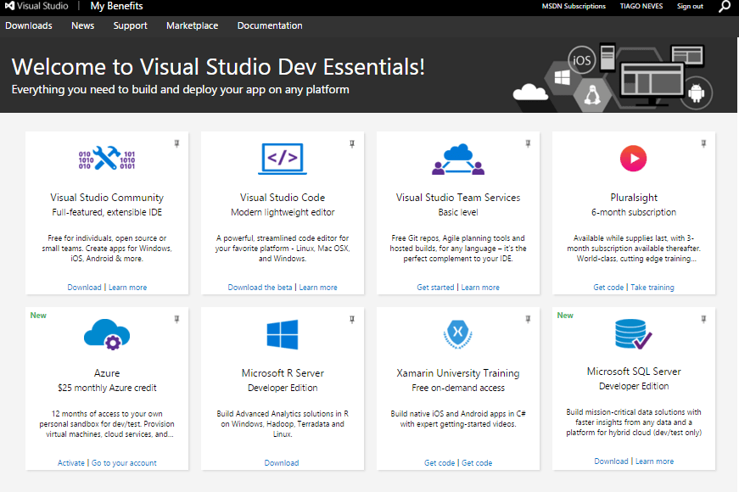Click the Visual Studio Team Services title
739x492 pixels.
coord(458,198)
